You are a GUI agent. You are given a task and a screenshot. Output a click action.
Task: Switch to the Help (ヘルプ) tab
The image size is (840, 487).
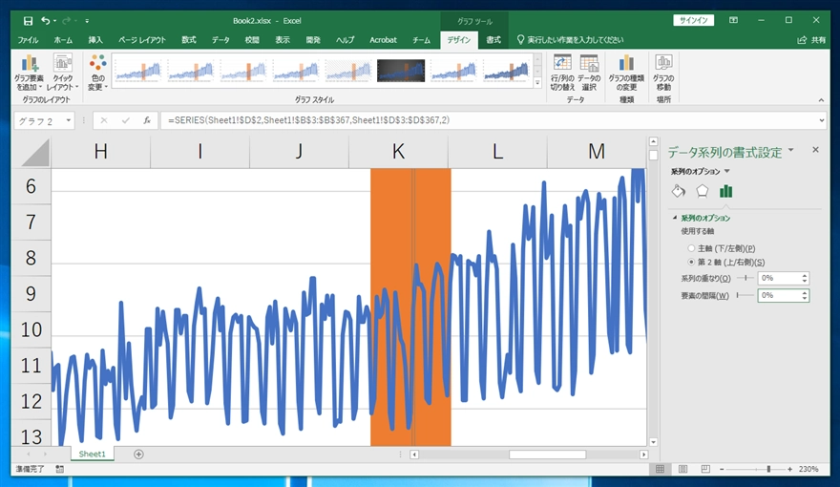click(x=345, y=40)
